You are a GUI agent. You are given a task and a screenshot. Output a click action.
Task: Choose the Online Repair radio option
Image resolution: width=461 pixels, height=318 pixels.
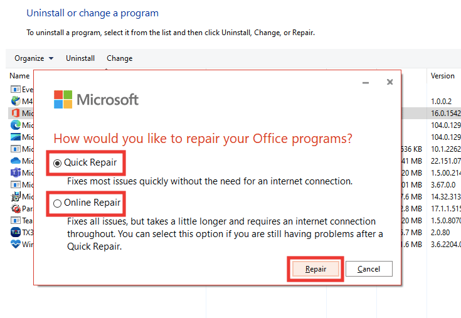click(x=57, y=203)
